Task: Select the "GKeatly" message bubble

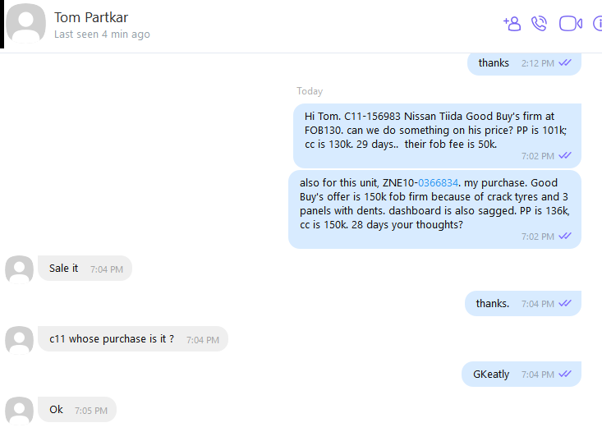Action: 522,374
